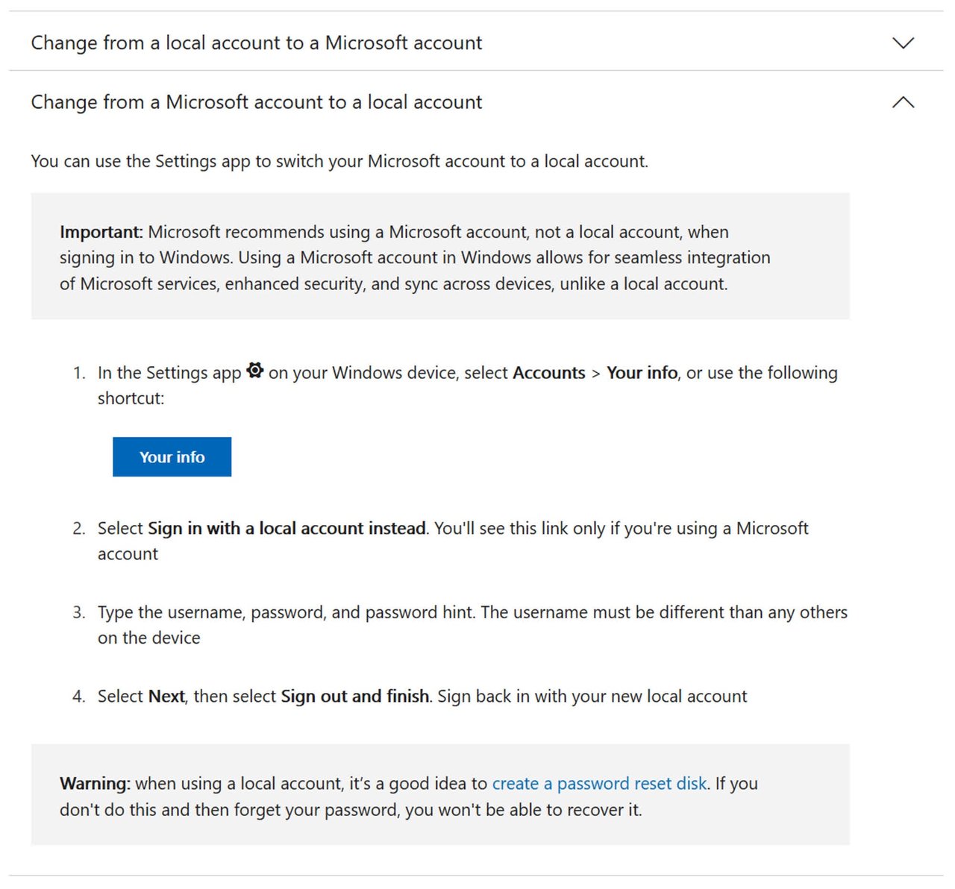This screenshot has width=955, height=889.
Task: Click the bold Next text in step 4
Action: point(166,696)
